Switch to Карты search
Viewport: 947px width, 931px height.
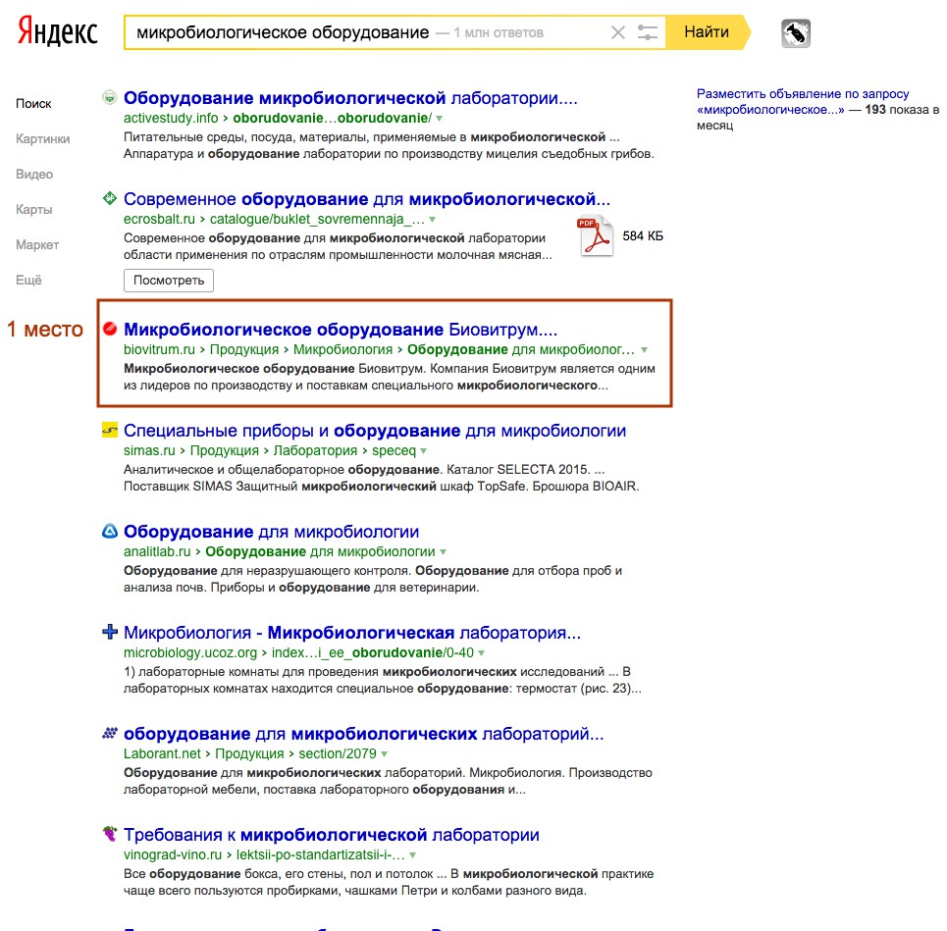[33, 210]
